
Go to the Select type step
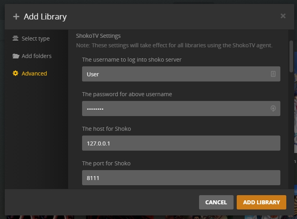click(36, 39)
